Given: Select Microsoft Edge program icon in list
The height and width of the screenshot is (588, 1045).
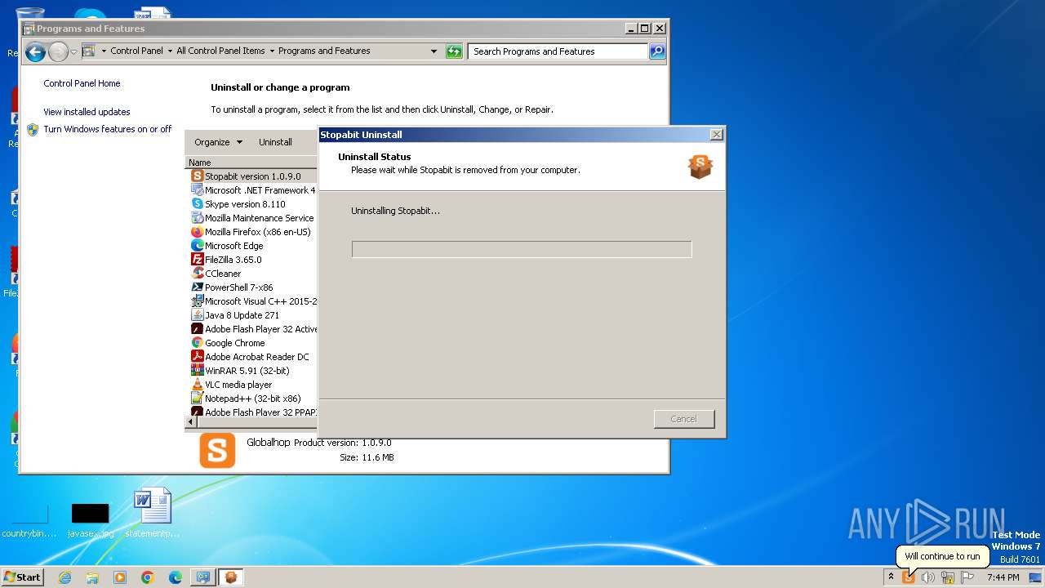Looking at the screenshot, I should point(197,246).
